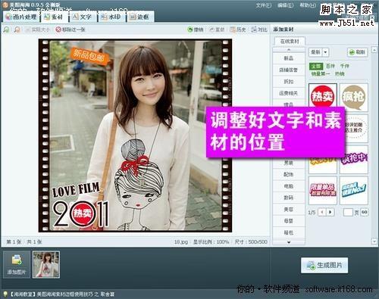Open the 编辑 menu
The image size is (379, 299).
pos(286,5)
